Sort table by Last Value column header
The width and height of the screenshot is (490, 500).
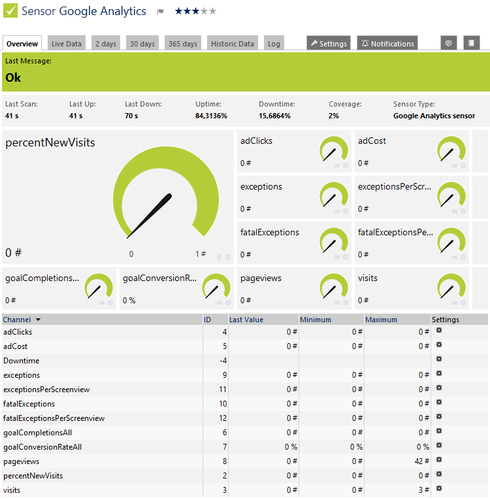tap(246, 320)
